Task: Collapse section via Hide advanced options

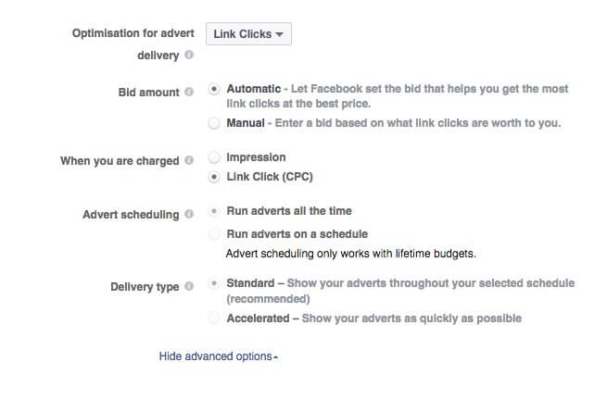Action: click(x=218, y=356)
